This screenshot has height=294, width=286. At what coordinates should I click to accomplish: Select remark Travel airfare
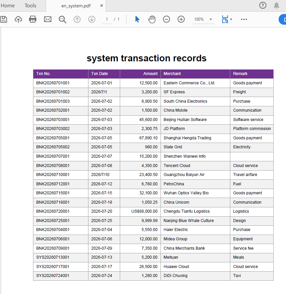click(245, 175)
